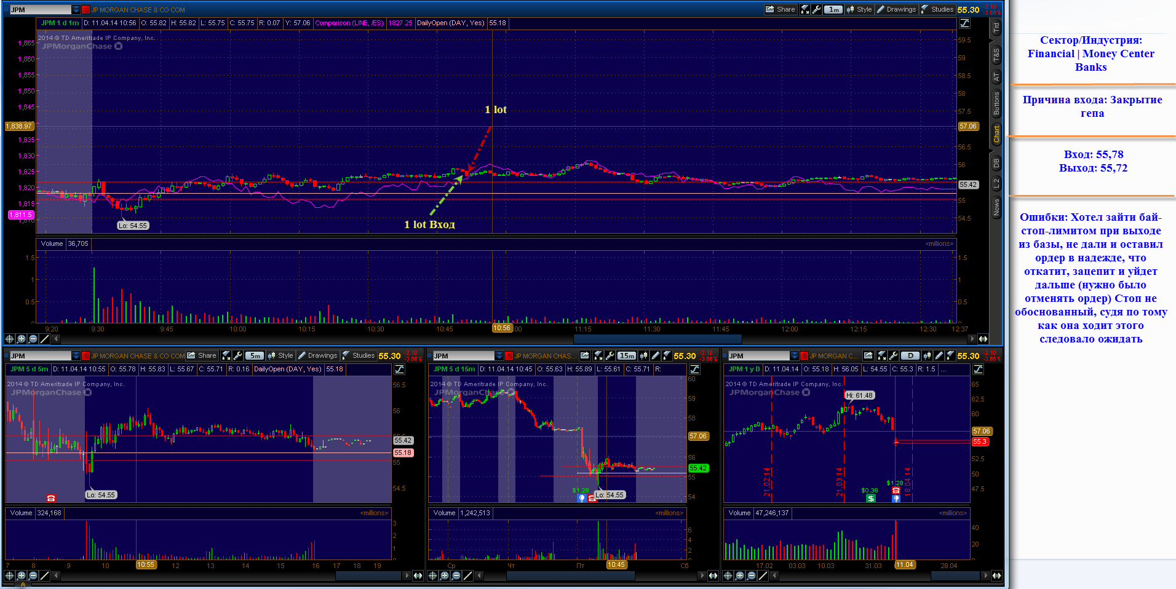The height and width of the screenshot is (589, 1176).
Task: Open the 15m timeframe selector
Action: [x=627, y=355]
